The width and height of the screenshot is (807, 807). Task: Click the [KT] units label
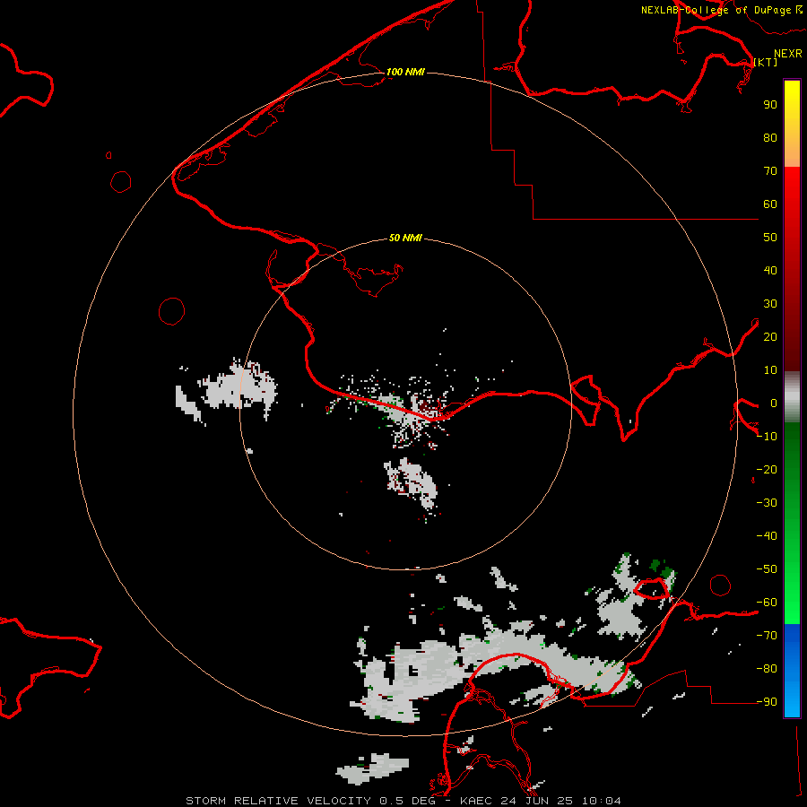click(x=766, y=62)
